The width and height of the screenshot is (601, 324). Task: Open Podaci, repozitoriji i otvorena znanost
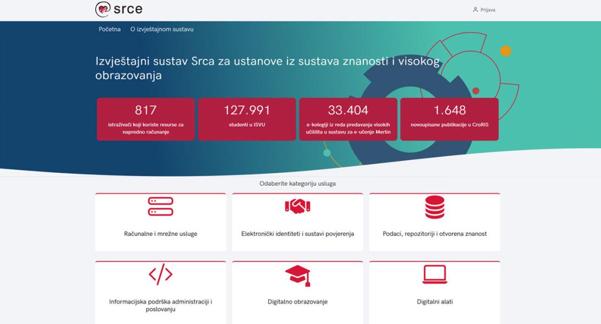434,234
